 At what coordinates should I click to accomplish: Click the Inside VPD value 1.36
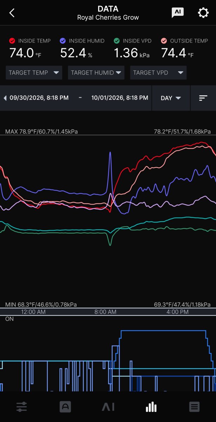[x=126, y=53]
